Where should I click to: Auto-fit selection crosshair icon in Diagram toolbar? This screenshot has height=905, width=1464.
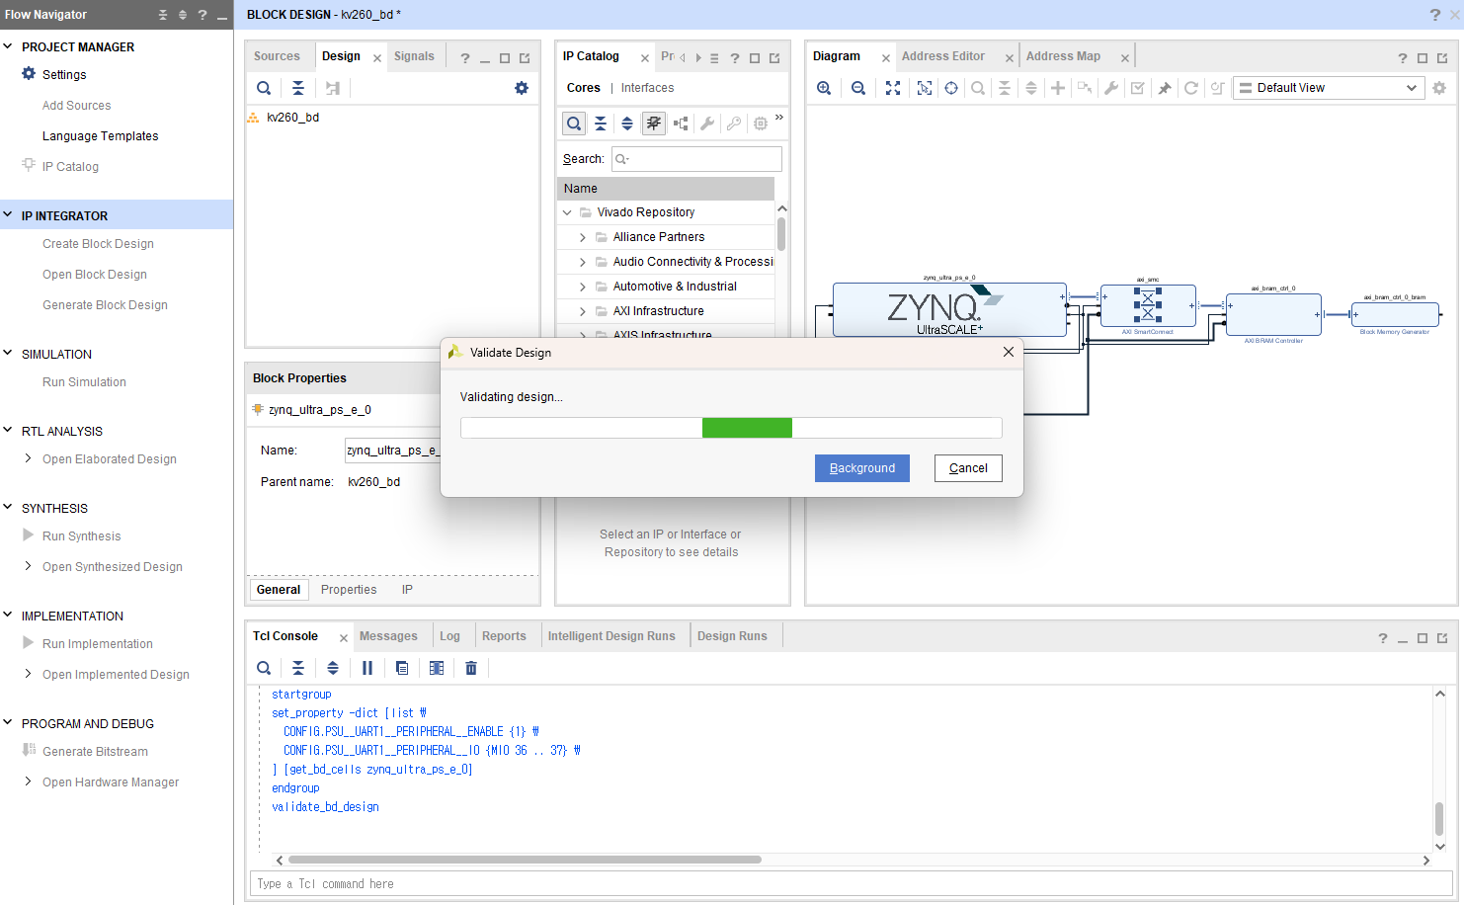tap(951, 88)
